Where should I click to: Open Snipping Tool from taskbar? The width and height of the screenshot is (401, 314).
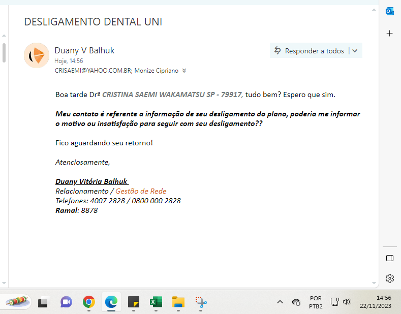pos(201,302)
